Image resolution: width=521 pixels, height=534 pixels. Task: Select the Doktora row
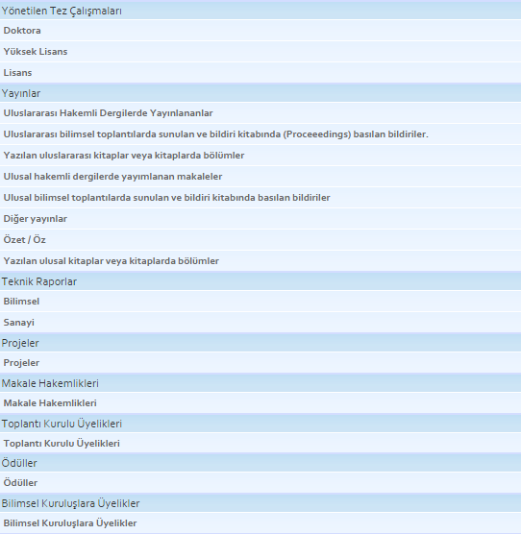[x=260, y=31]
